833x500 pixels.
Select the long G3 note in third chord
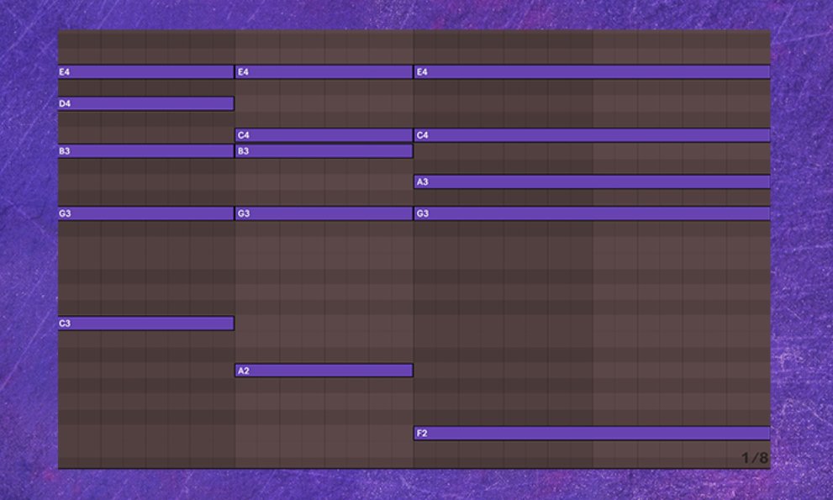point(592,213)
